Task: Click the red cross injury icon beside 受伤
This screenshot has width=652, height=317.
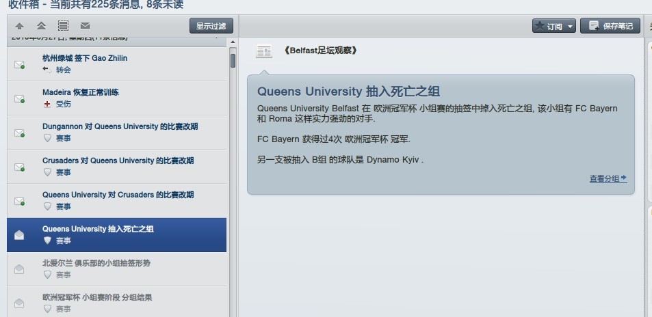Action: [x=47, y=104]
